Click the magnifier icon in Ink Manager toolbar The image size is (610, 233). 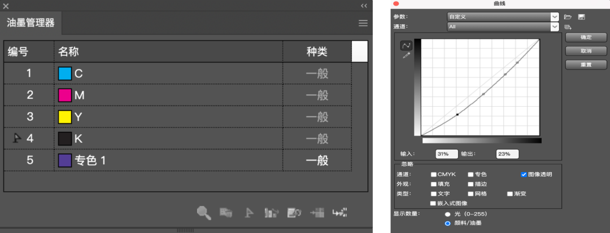pos(204,213)
